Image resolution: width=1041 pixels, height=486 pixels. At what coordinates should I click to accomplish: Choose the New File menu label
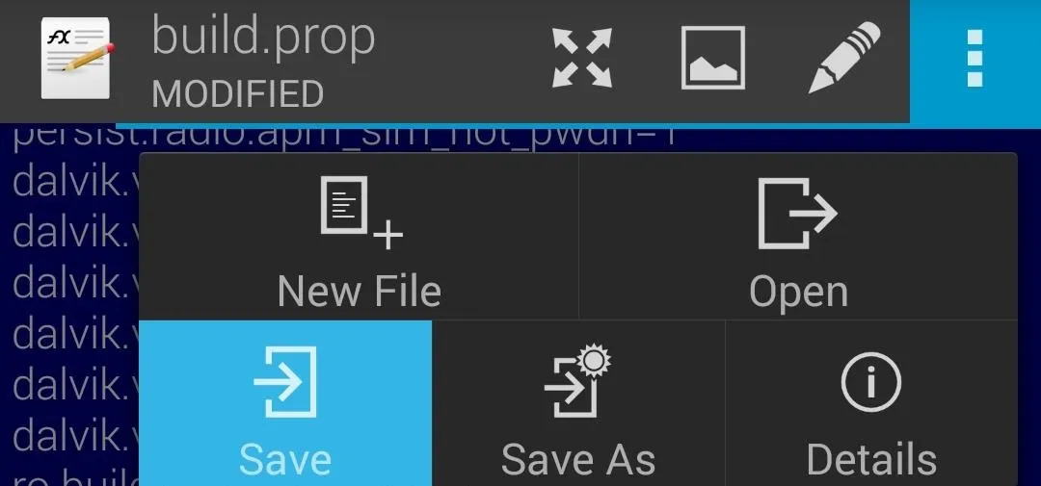tap(360, 292)
